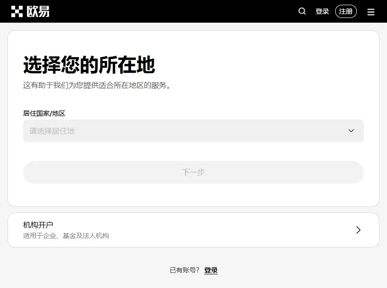The width and height of the screenshot is (387, 288).
Task: Open the search magnifier icon
Action: pyautogui.click(x=302, y=11)
